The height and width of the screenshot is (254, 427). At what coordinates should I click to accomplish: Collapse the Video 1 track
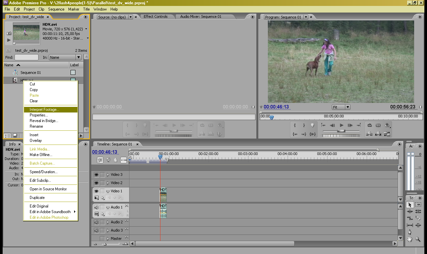point(108,191)
